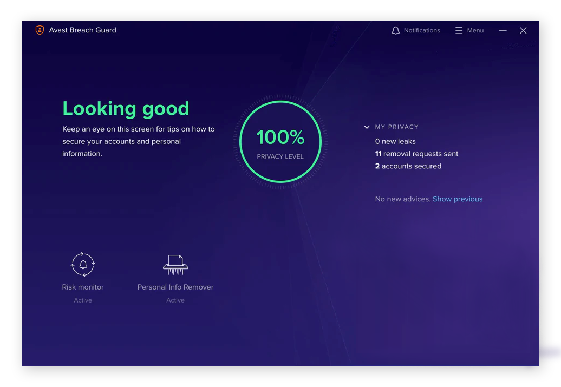
Task: Open the Personal Info Remover shredder icon
Action: (175, 265)
